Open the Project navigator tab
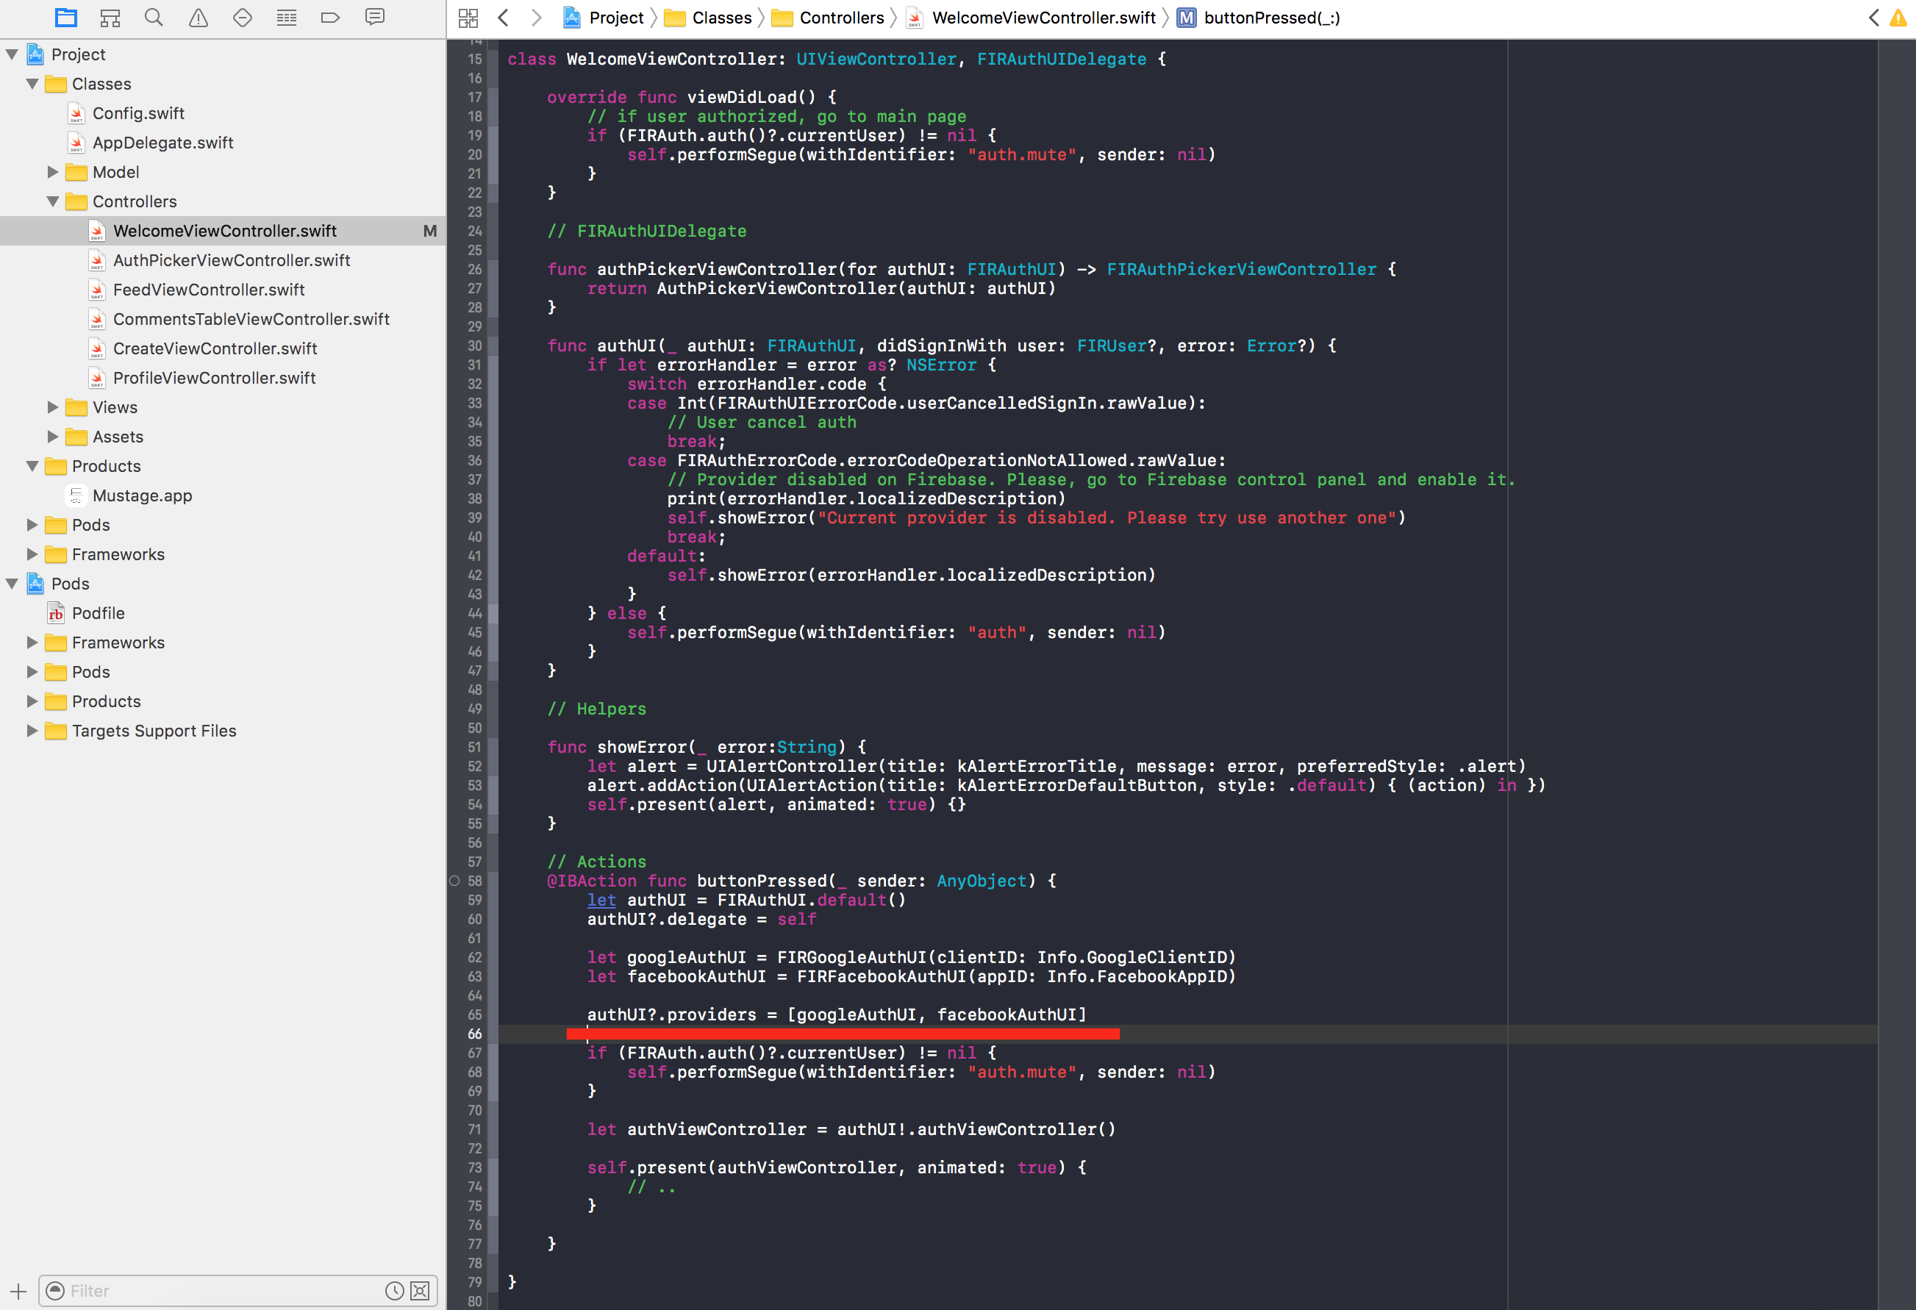 coord(66,18)
